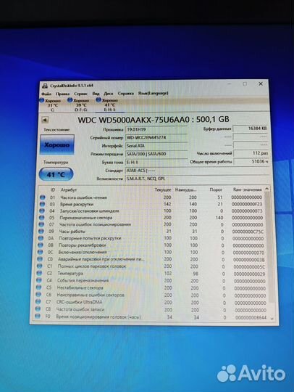Screen dimensions: 294x392
Task: Click status icon for C6 Неисправимые ошибки секторов
Action: coord(38,295)
